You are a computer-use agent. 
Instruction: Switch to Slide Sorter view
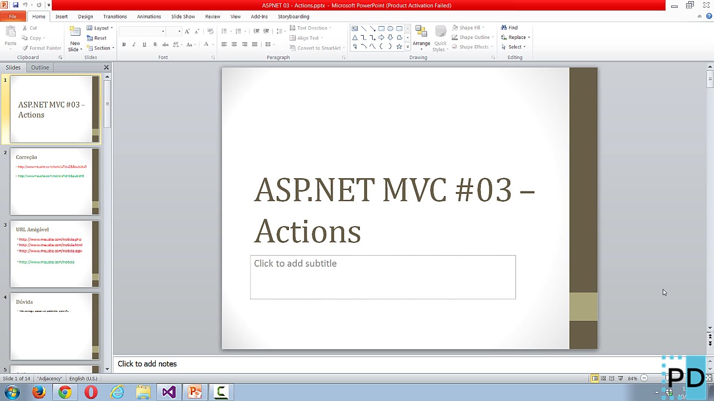click(x=603, y=379)
